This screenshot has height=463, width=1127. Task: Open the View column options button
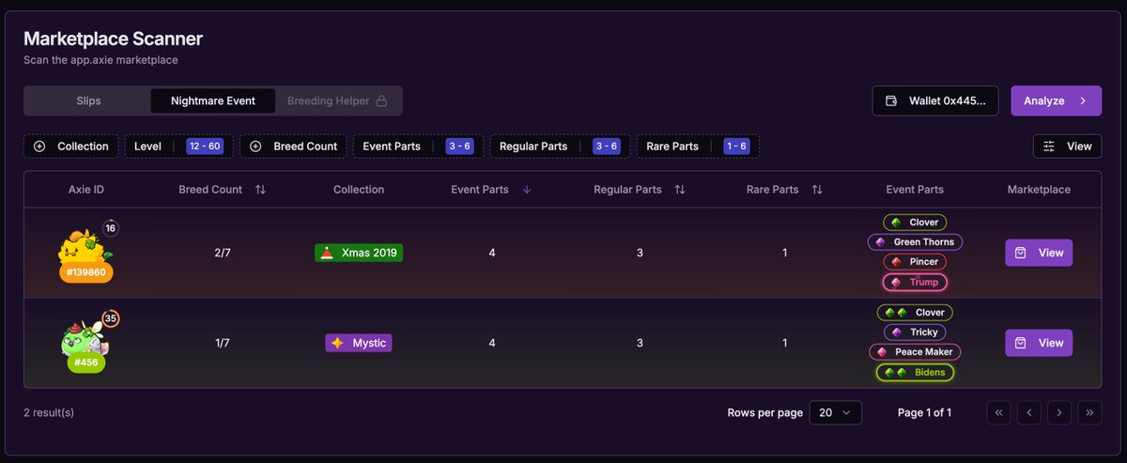click(x=1067, y=147)
